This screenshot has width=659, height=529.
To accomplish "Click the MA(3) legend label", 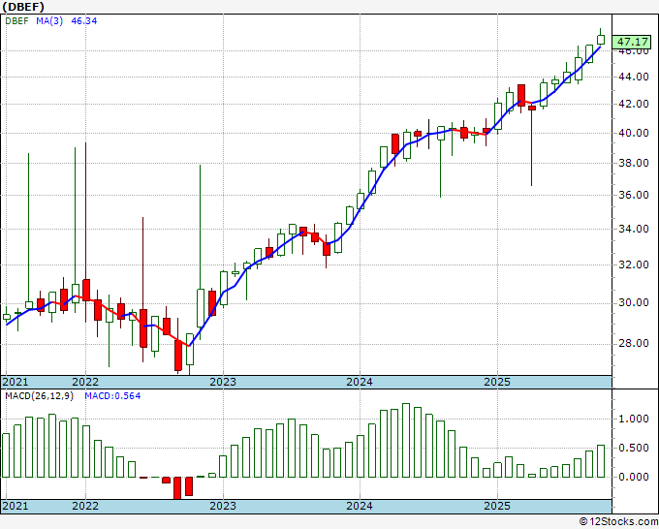I will click(x=49, y=21).
